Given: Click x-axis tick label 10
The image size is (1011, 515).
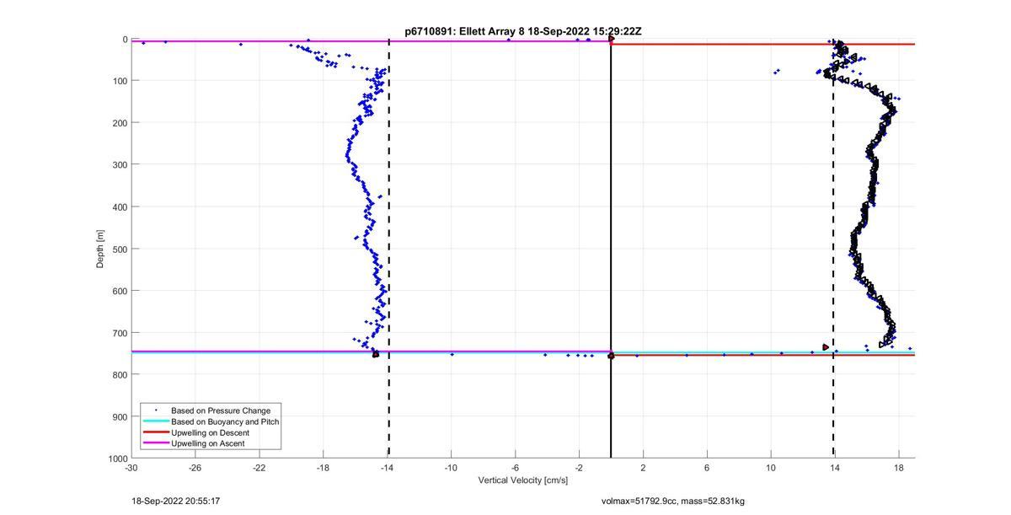Looking at the screenshot, I should [770, 468].
